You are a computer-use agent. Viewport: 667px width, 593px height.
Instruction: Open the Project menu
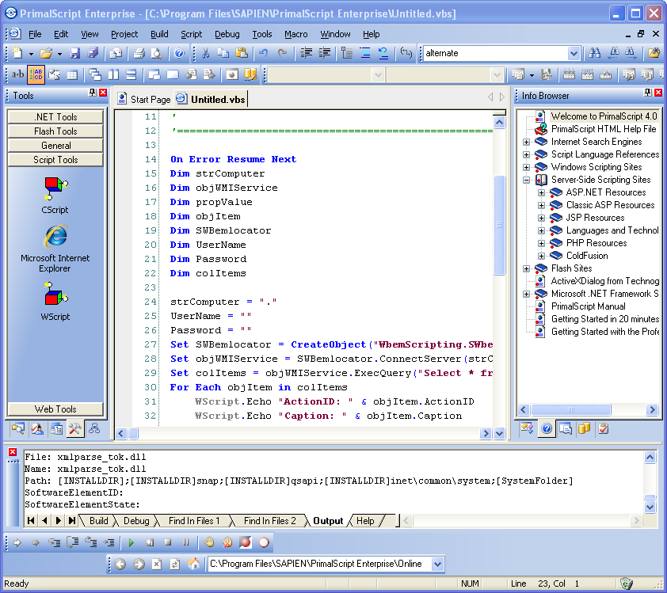click(x=124, y=34)
